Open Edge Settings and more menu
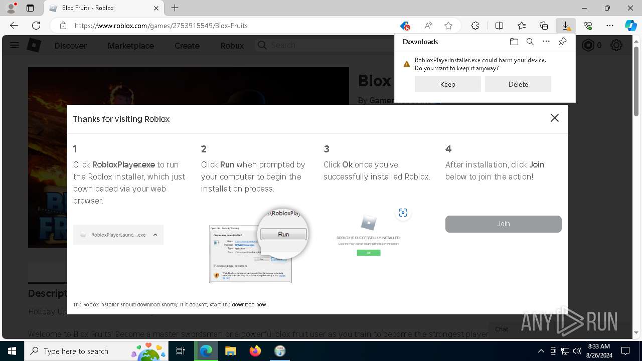Screen dimensions: 642x361 click(x=610, y=26)
